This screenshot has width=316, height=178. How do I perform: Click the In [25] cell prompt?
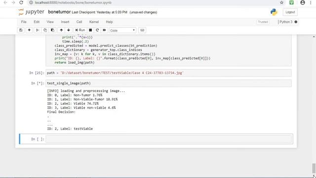click(37, 73)
